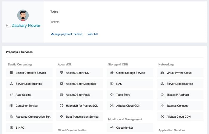Image resolution: width=209 pixels, height=134 pixels.
Task: Click the Virtual Private Cloud icon
Action: tap(162, 73)
